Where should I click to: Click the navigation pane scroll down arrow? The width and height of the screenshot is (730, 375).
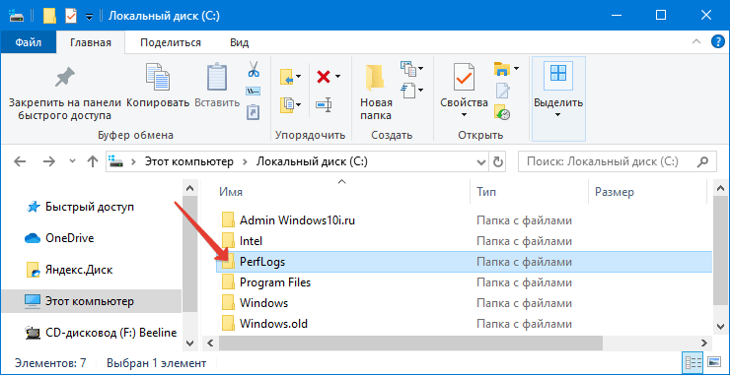[189, 343]
